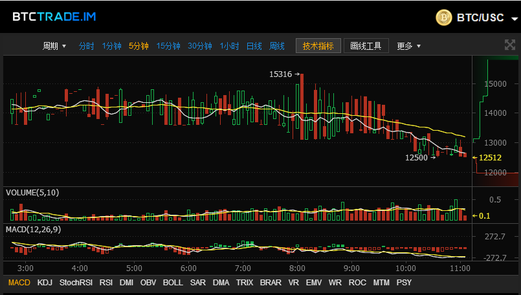Toggle the 画线工具 drawing tools button
Image resolution: width=521 pixels, height=295 pixels.
[366, 46]
